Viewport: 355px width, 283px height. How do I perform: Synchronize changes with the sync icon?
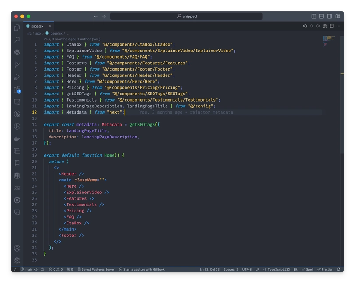pyautogui.click(x=36, y=269)
